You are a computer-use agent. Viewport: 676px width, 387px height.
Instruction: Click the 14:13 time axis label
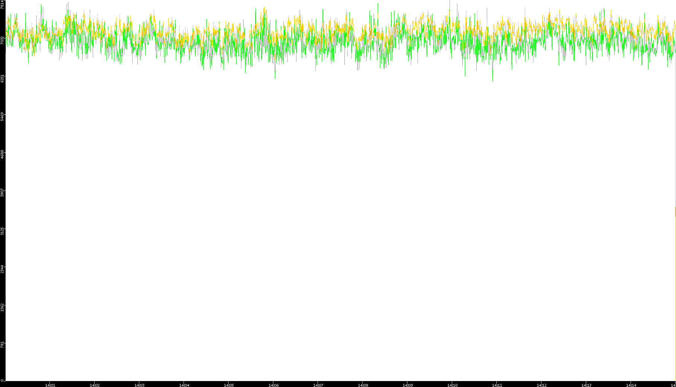coord(586,385)
